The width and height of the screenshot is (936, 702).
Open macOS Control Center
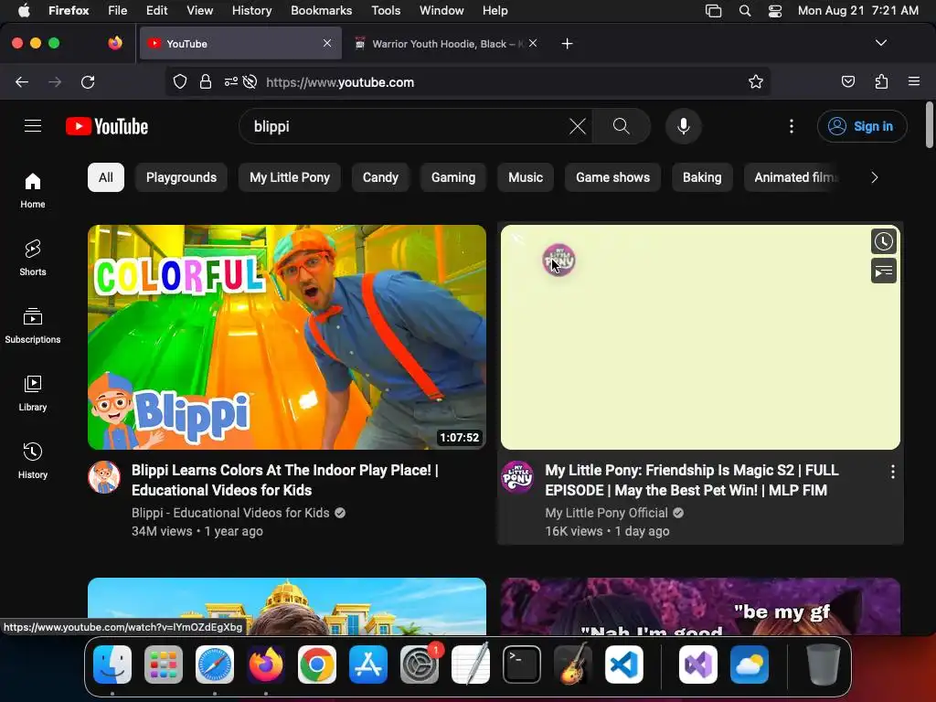(x=775, y=11)
